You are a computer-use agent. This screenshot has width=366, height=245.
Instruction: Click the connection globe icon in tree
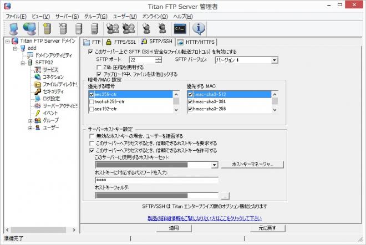37,76
